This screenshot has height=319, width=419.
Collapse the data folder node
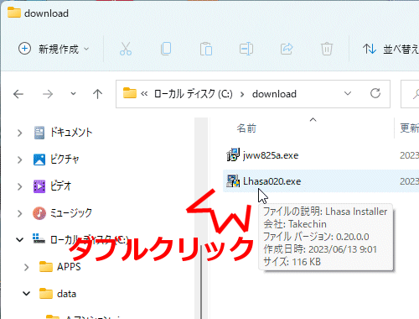tap(26, 294)
